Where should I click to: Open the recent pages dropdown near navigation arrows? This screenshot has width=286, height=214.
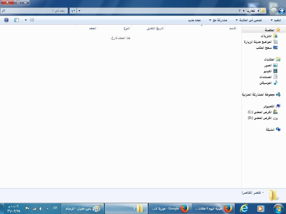tap(268, 11)
